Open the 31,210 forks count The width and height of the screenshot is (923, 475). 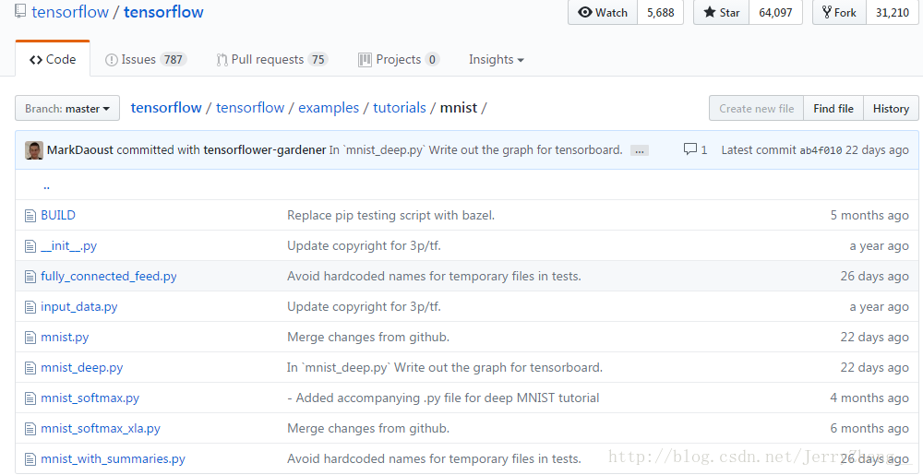coord(893,12)
